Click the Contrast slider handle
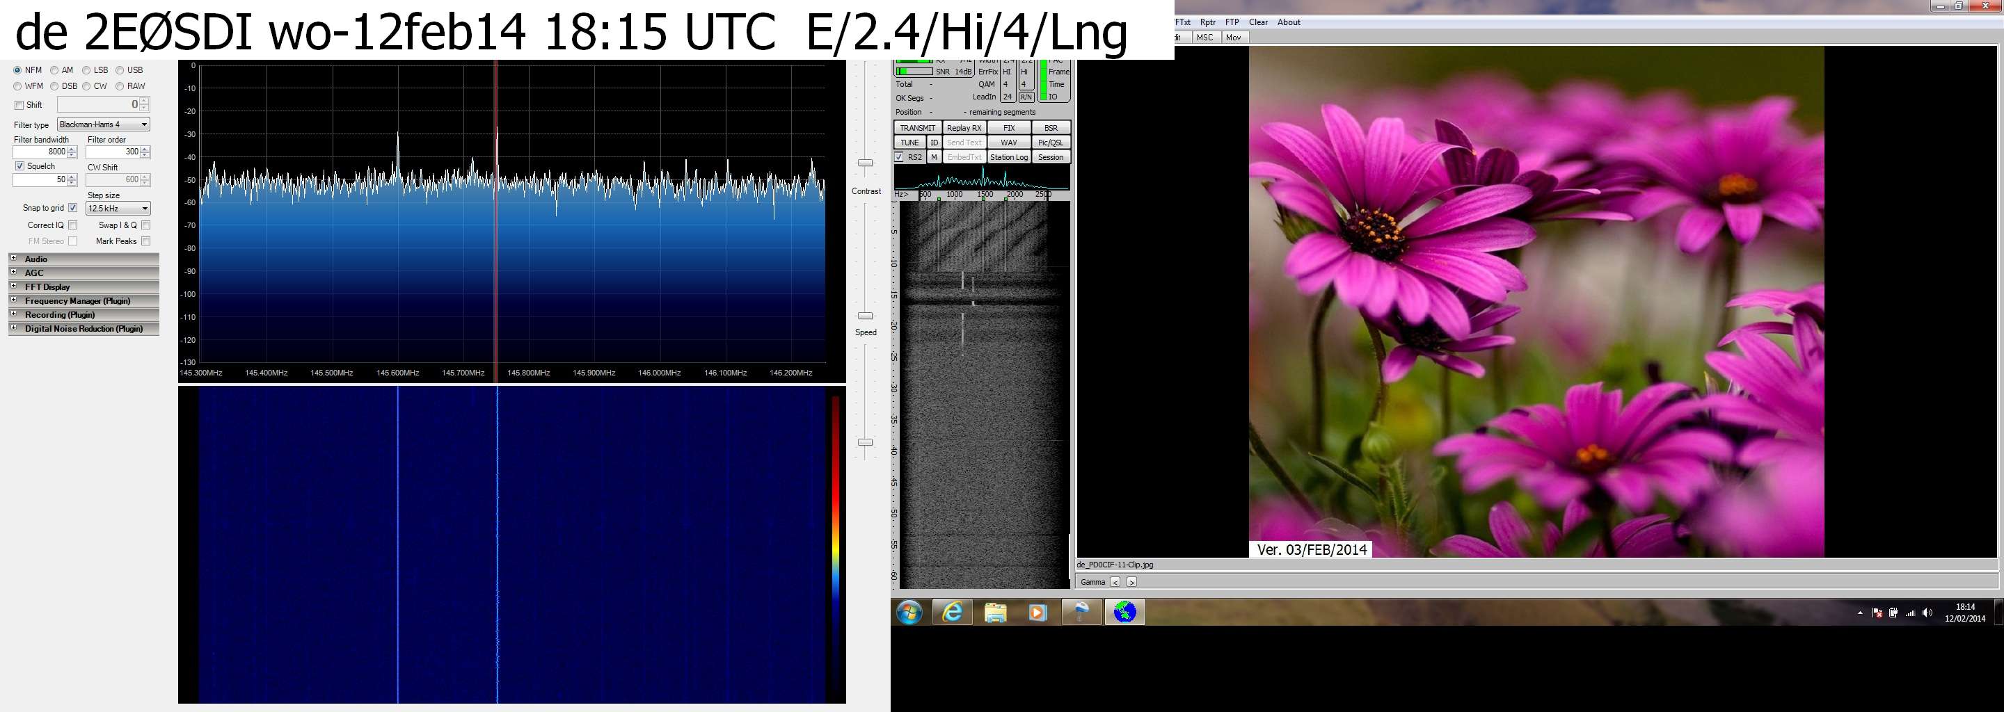This screenshot has width=2004, height=712. point(865,316)
